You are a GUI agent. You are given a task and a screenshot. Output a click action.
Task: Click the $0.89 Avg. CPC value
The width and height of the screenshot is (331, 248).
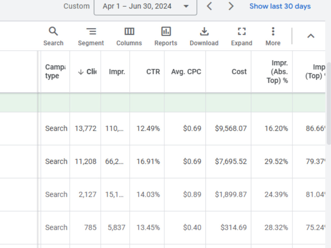(x=192, y=194)
